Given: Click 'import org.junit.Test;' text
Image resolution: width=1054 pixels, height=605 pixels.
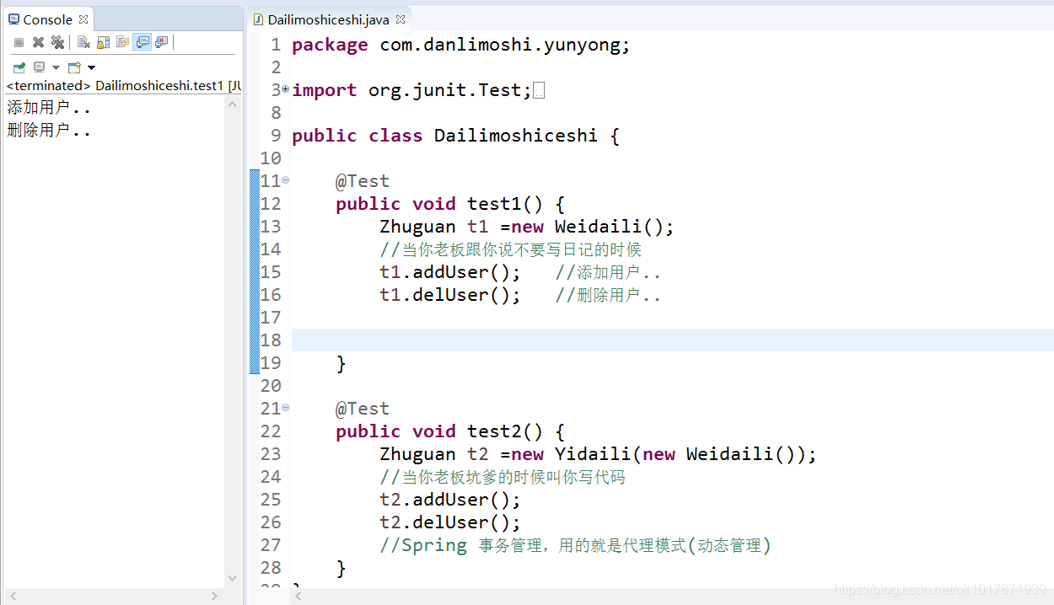Looking at the screenshot, I should (x=411, y=90).
